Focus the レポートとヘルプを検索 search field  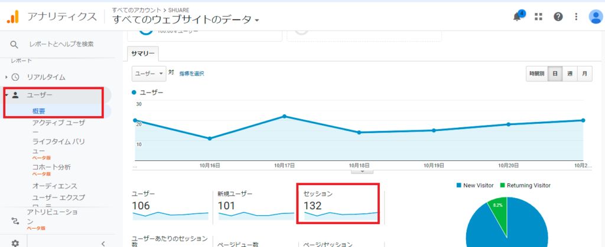[61, 44]
